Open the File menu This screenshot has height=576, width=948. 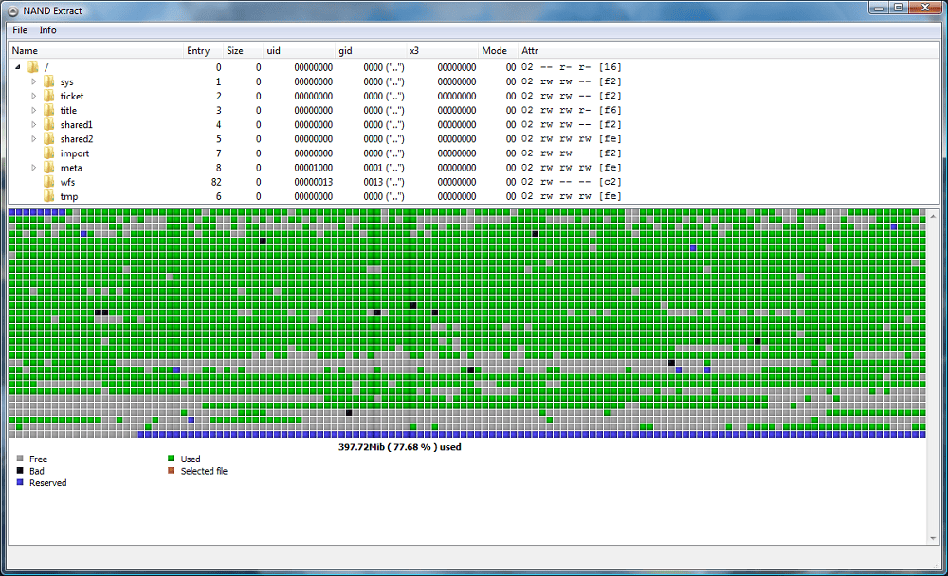[20, 30]
